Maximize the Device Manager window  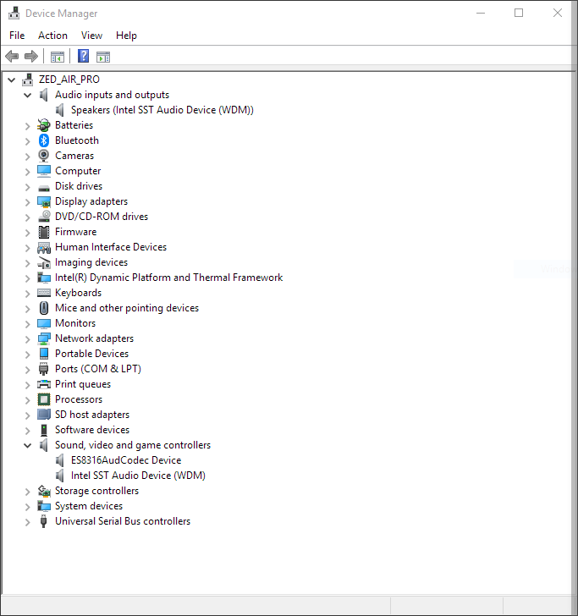click(x=519, y=13)
